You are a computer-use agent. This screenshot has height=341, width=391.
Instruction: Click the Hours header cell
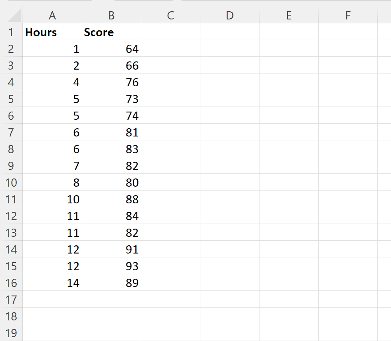[53, 32]
